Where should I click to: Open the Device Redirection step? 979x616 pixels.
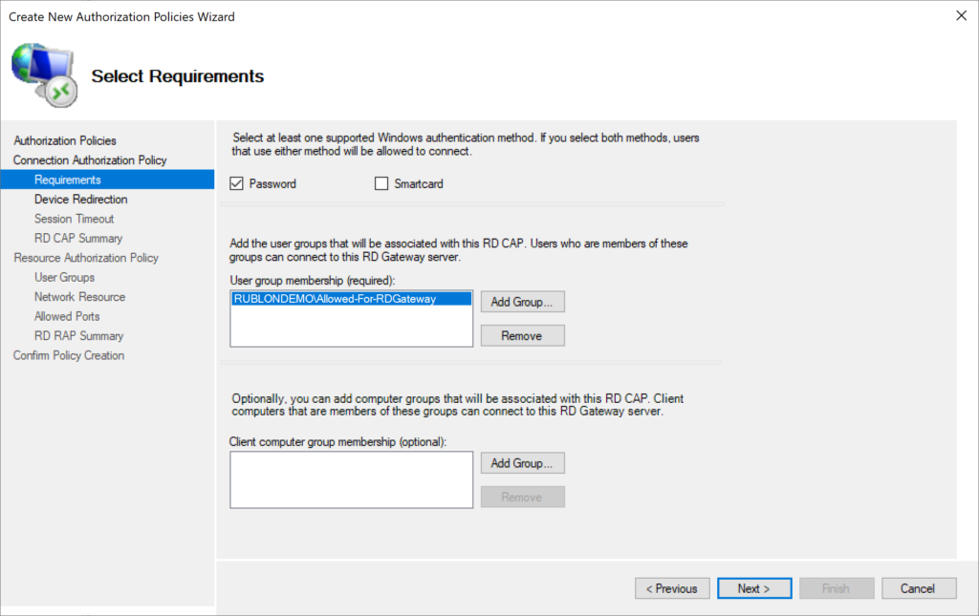tap(79, 199)
